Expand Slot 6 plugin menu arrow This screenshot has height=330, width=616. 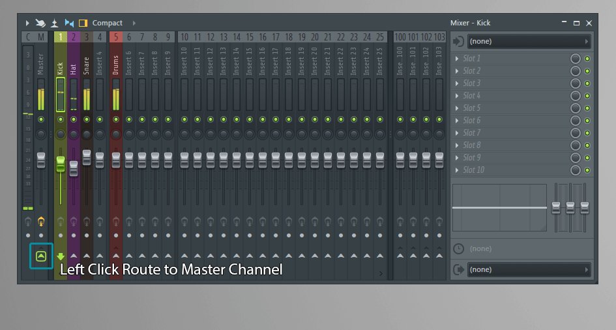pos(457,121)
